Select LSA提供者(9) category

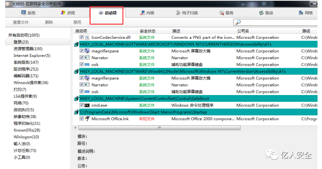click(25, 96)
